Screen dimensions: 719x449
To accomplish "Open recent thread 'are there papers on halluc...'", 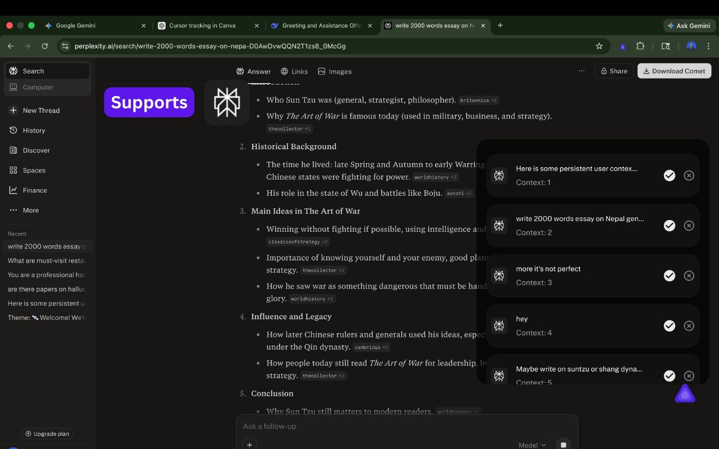I will click(47, 289).
